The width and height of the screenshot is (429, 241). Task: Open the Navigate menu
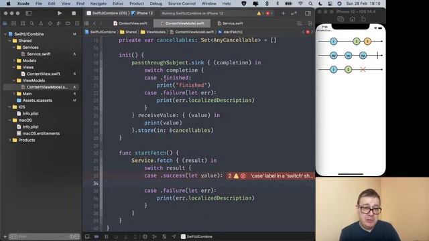pos(99,3)
